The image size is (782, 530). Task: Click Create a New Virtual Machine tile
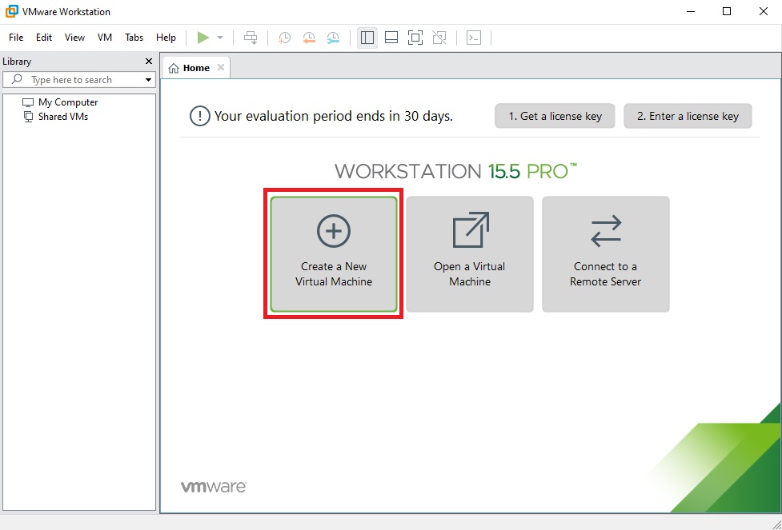334,254
